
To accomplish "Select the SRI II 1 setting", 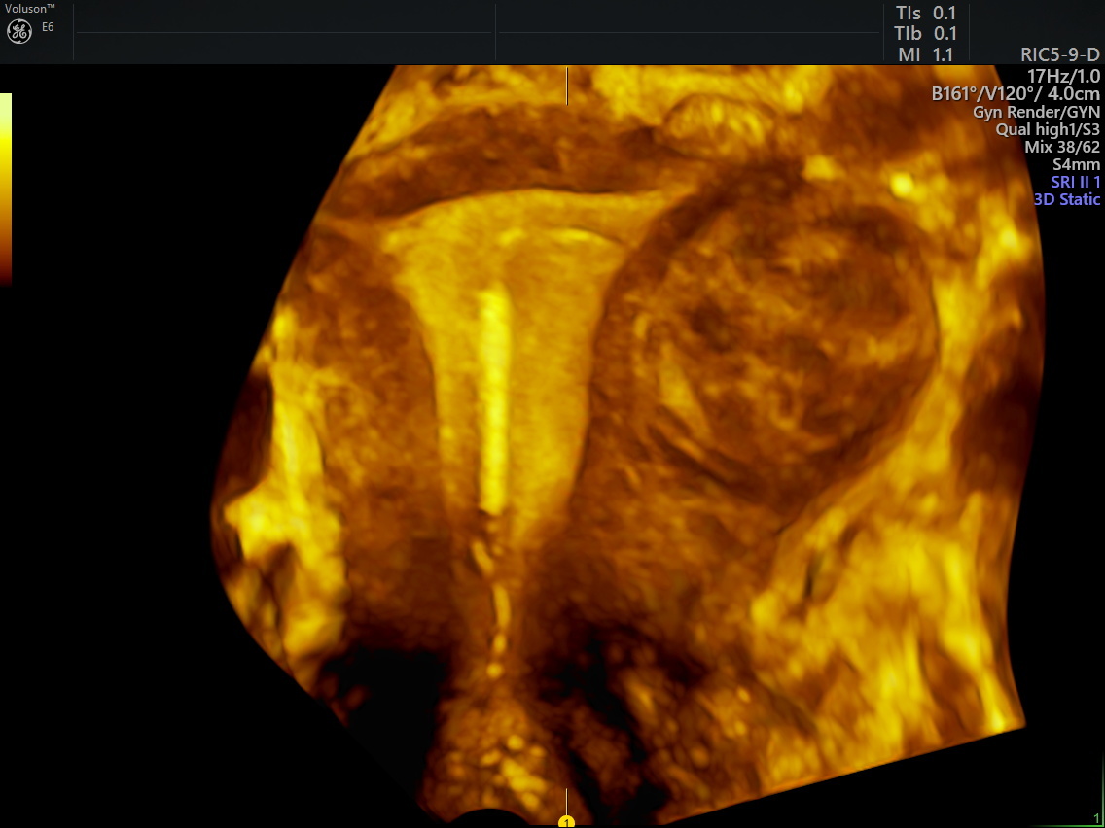I will [1075, 182].
